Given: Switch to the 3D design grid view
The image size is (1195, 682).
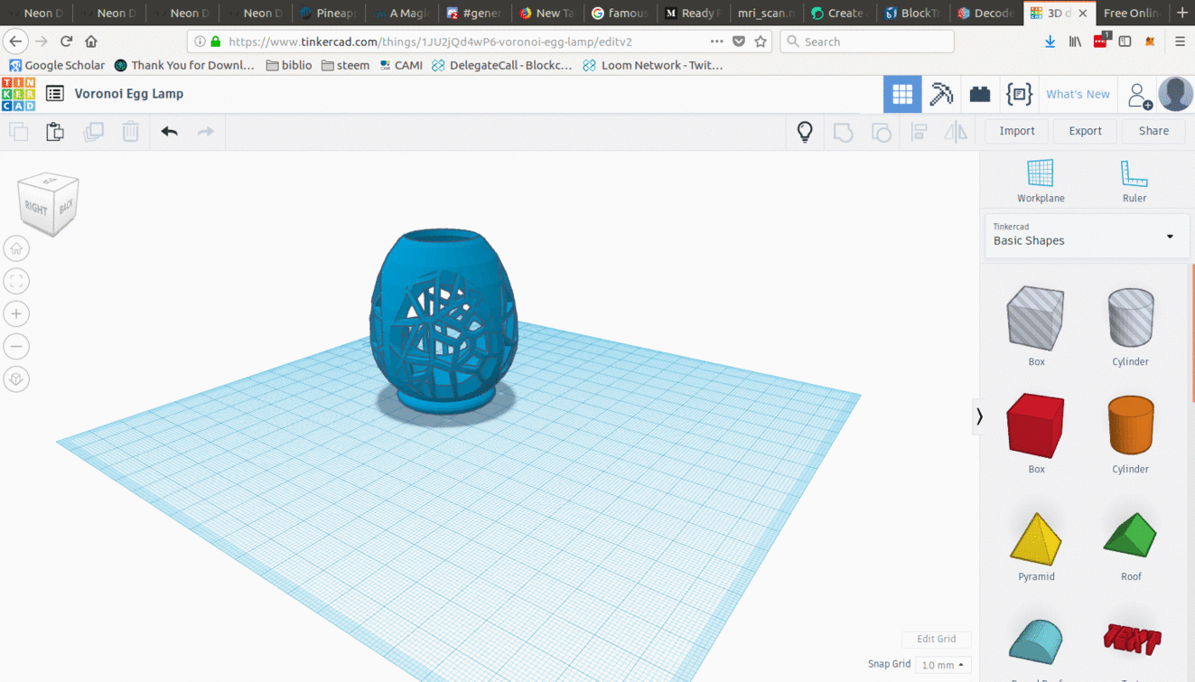Looking at the screenshot, I should 902,94.
